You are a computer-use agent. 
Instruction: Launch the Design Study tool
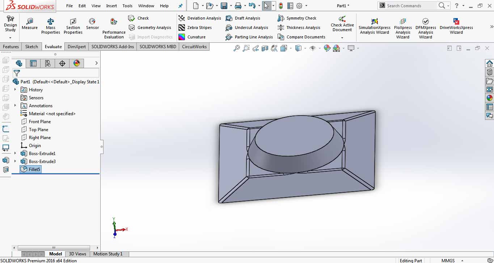tap(10, 24)
